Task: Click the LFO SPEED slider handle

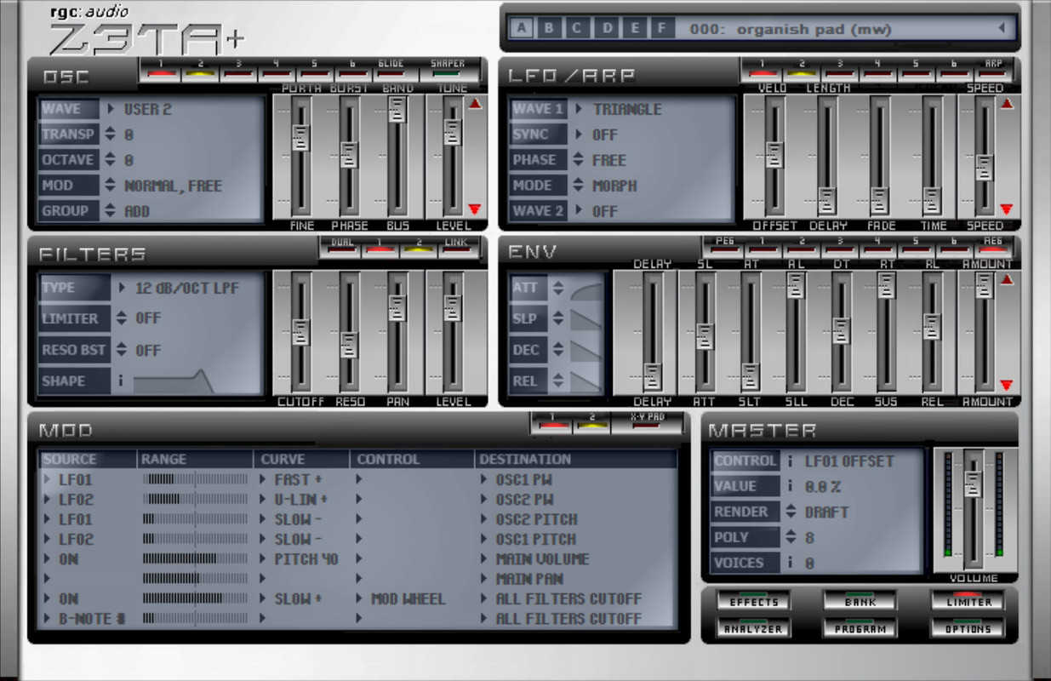Action: [985, 168]
